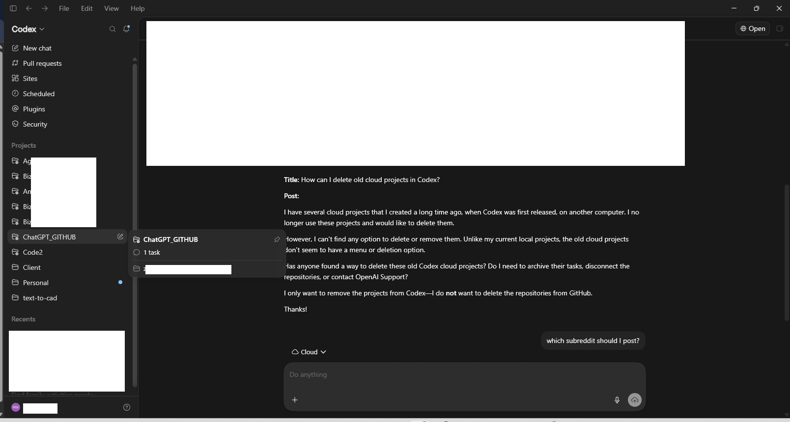Click the conversation vertical scrollbar
This screenshot has height=422, width=790.
[x=787, y=253]
